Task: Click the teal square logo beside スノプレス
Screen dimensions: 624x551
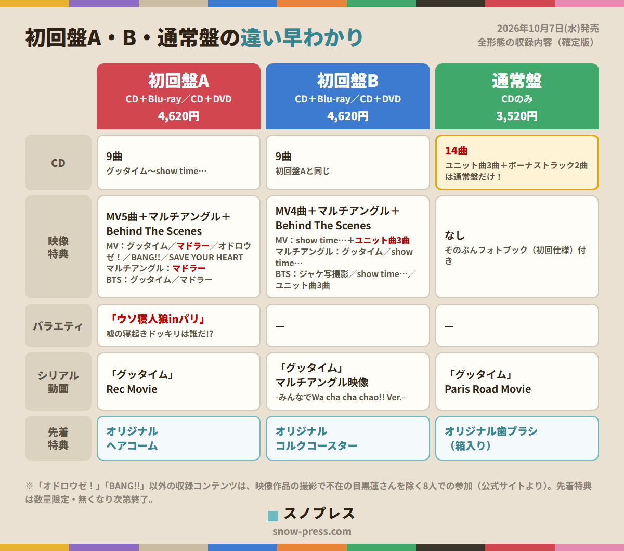Action: pos(273,516)
